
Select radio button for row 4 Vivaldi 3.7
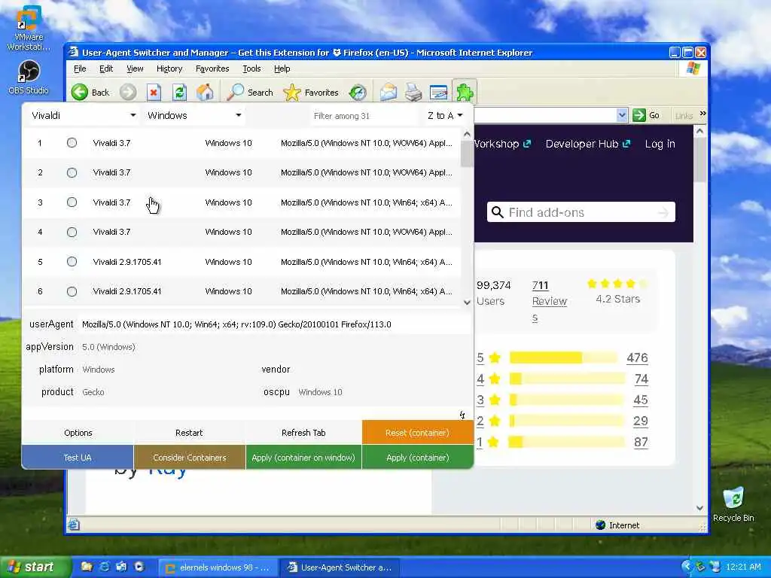72,232
